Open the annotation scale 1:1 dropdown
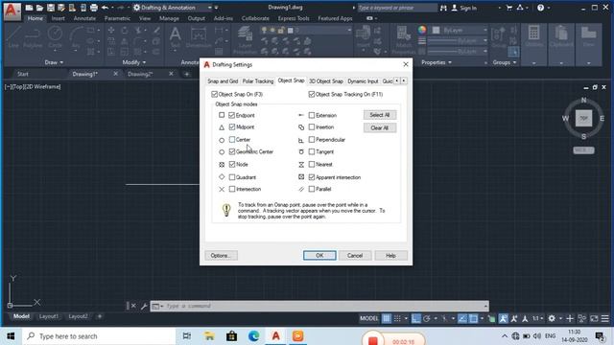This screenshot has height=345, width=614. point(537,318)
